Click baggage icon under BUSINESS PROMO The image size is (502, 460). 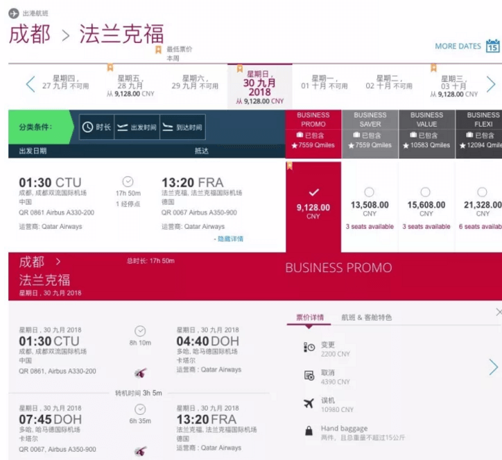click(x=300, y=135)
